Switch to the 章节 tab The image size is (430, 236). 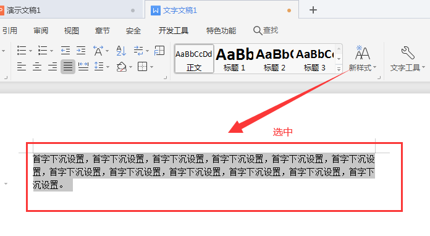(x=103, y=30)
